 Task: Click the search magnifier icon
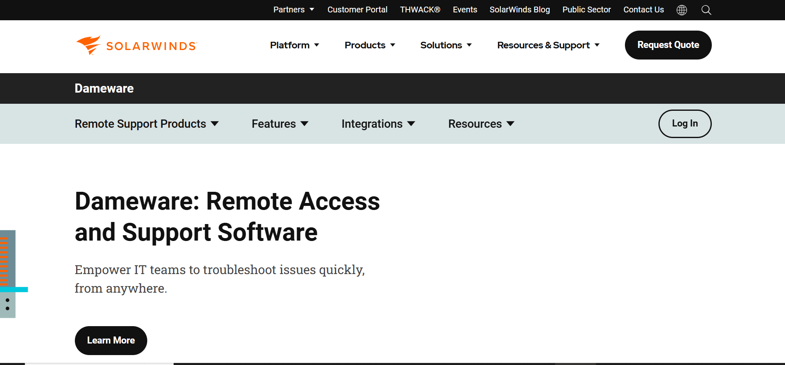point(706,10)
